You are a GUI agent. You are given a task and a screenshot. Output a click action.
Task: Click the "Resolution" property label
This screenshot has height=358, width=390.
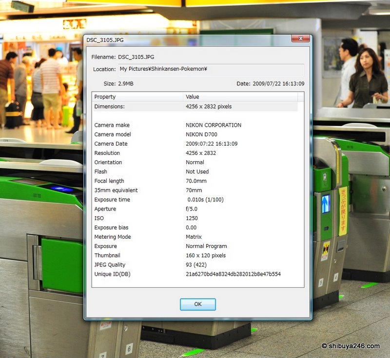pyautogui.click(x=107, y=153)
